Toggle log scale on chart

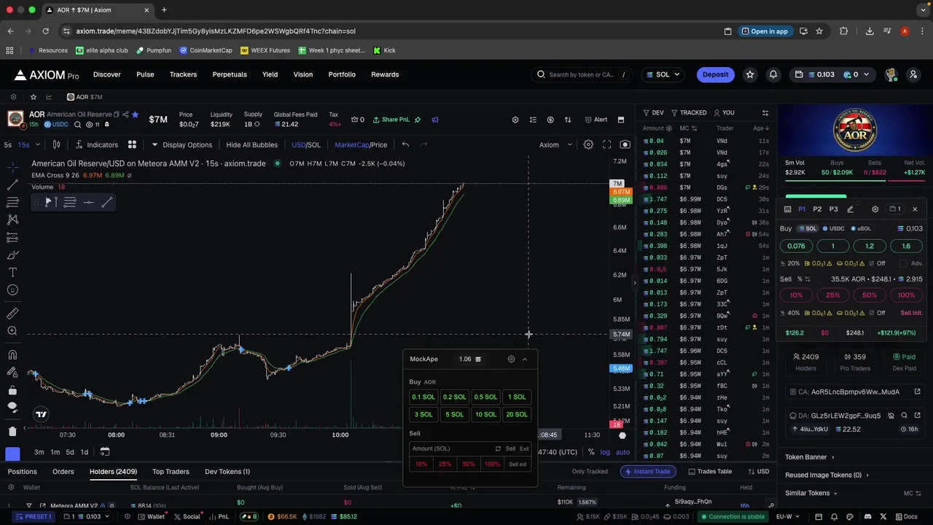pos(605,452)
